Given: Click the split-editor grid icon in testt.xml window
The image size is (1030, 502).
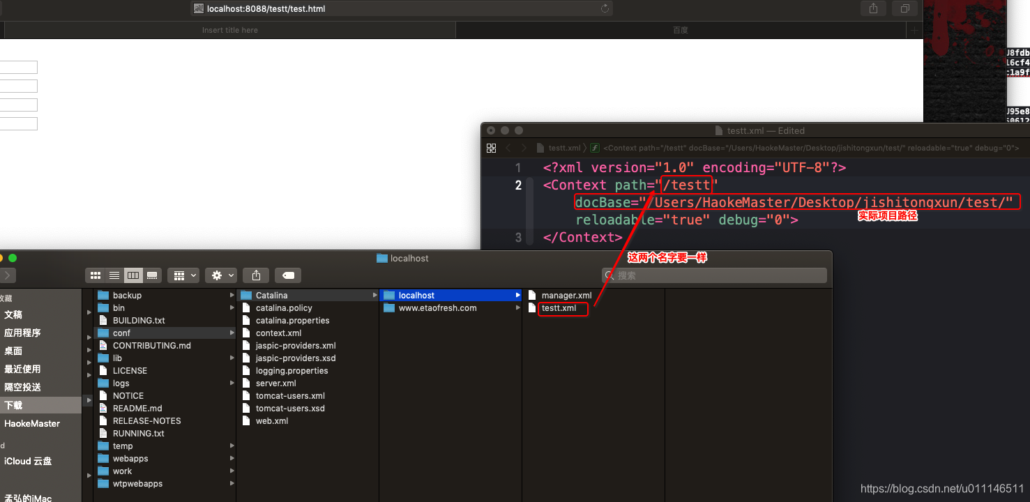Looking at the screenshot, I should pyautogui.click(x=492, y=148).
